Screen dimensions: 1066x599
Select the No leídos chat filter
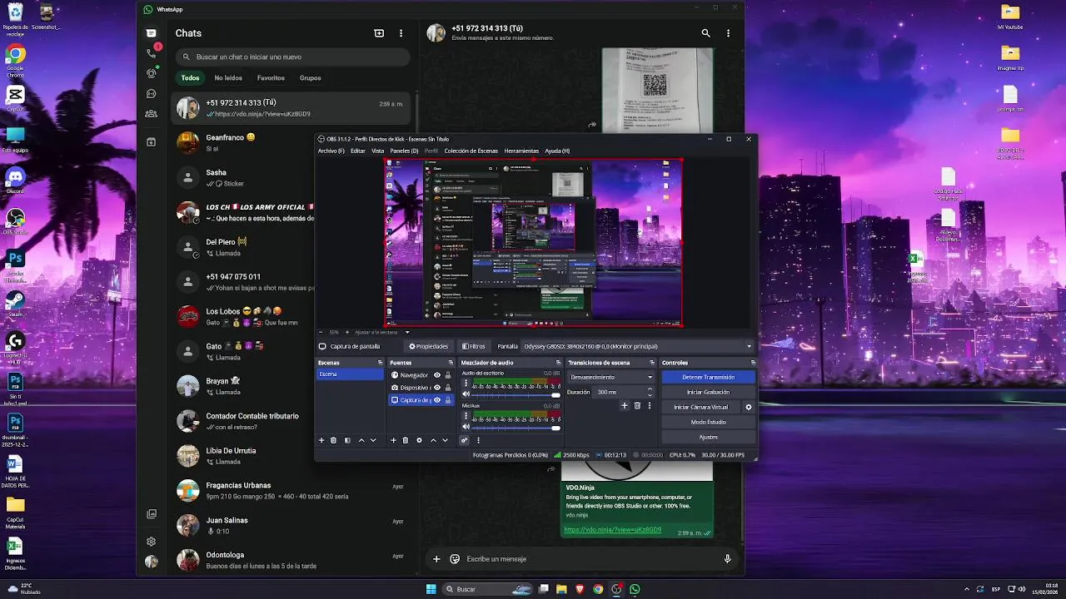(228, 78)
